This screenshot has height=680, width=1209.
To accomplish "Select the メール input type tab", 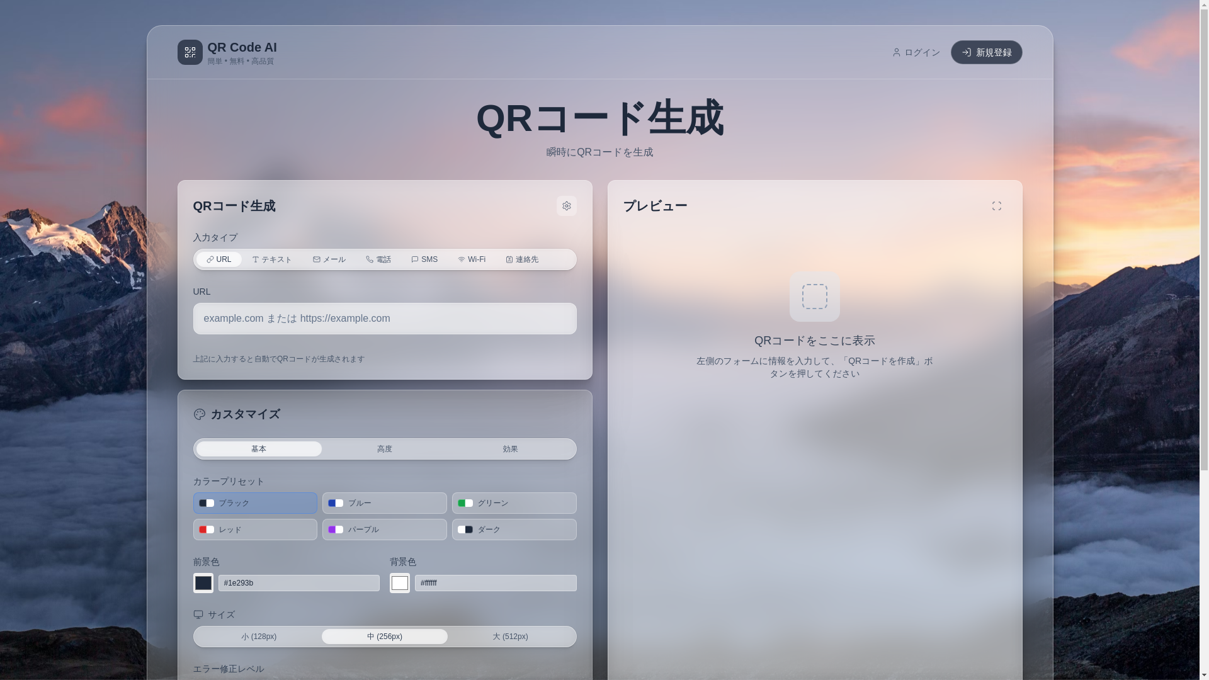I will tap(329, 259).
